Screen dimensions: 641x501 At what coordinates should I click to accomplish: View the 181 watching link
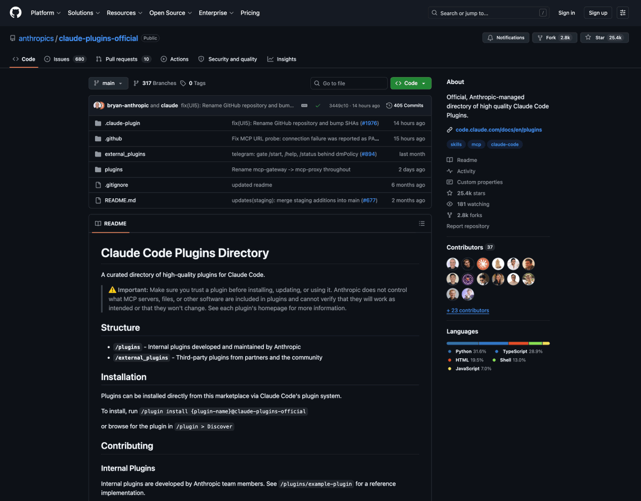(x=468, y=204)
